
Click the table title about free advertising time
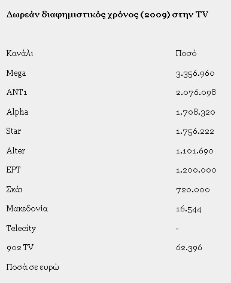[x=107, y=15]
